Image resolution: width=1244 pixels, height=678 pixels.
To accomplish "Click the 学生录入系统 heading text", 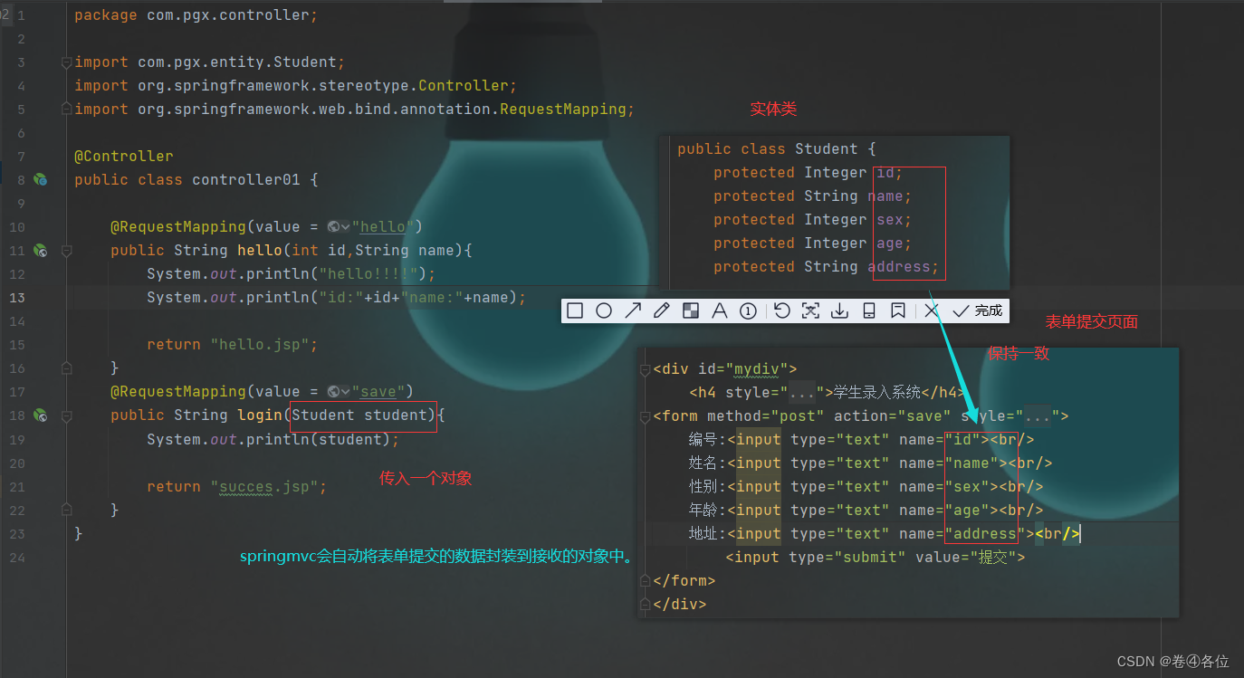I will [877, 393].
